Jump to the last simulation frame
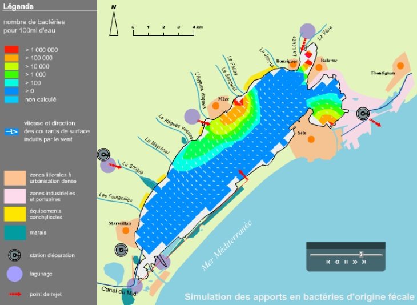Viewport: 417px width, 305px height. (364, 262)
